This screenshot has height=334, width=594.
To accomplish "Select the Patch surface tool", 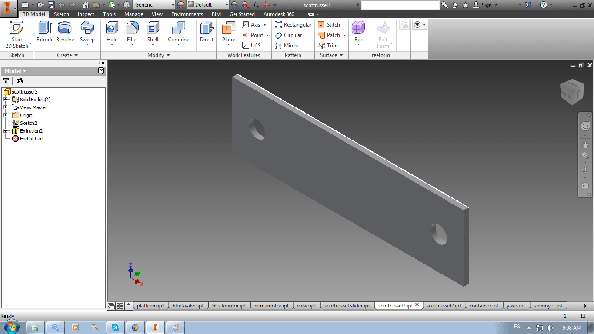I will point(332,35).
